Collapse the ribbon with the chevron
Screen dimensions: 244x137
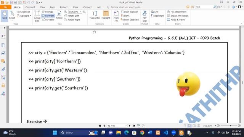(x=241, y=24)
